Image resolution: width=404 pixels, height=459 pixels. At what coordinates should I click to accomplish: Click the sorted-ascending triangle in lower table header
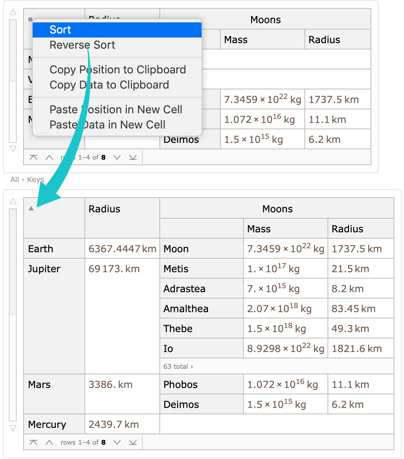pos(31,208)
